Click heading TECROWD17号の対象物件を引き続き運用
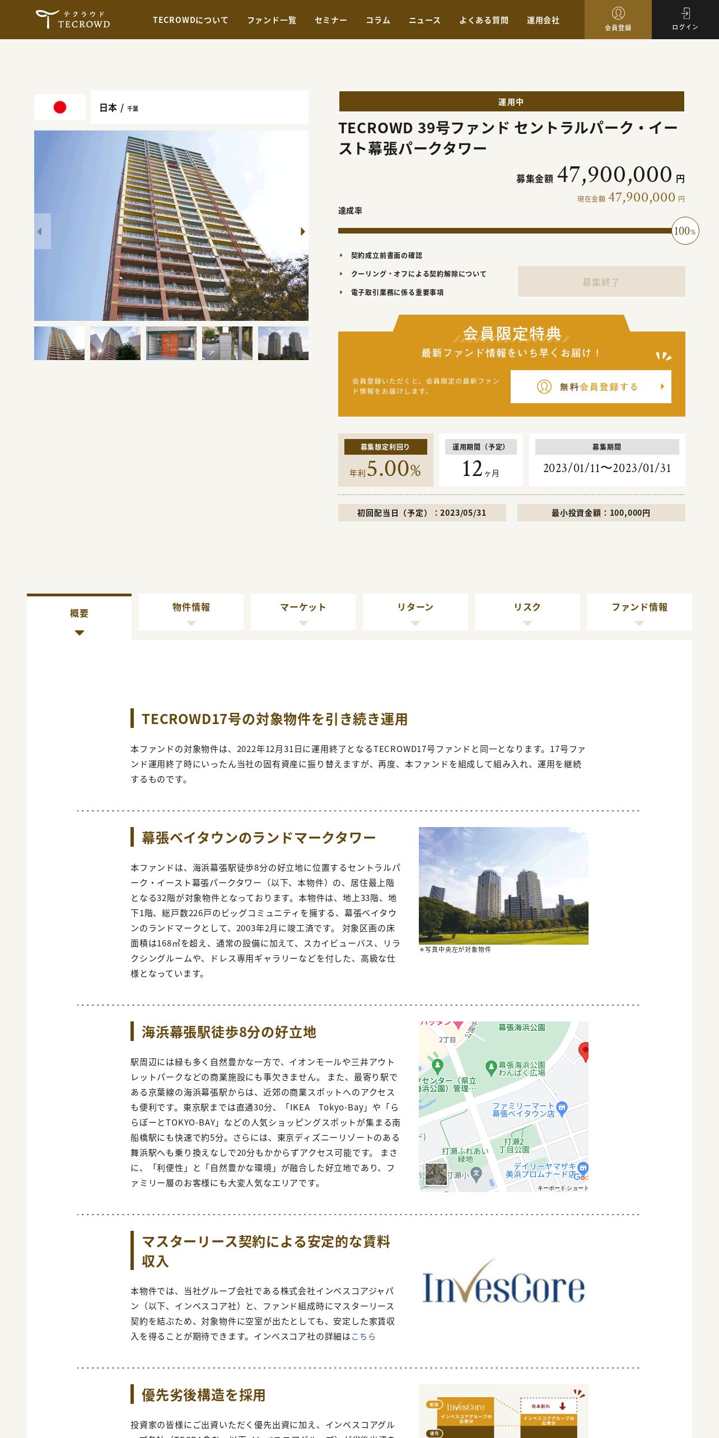The height and width of the screenshot is (1438, 719). point(274,719)
